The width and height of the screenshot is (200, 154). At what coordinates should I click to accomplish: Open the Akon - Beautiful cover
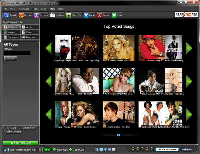point(85,81)
